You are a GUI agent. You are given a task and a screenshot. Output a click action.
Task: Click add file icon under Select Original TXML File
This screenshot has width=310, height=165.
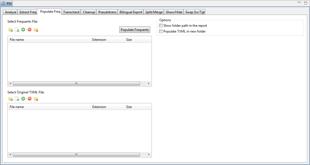17,99
